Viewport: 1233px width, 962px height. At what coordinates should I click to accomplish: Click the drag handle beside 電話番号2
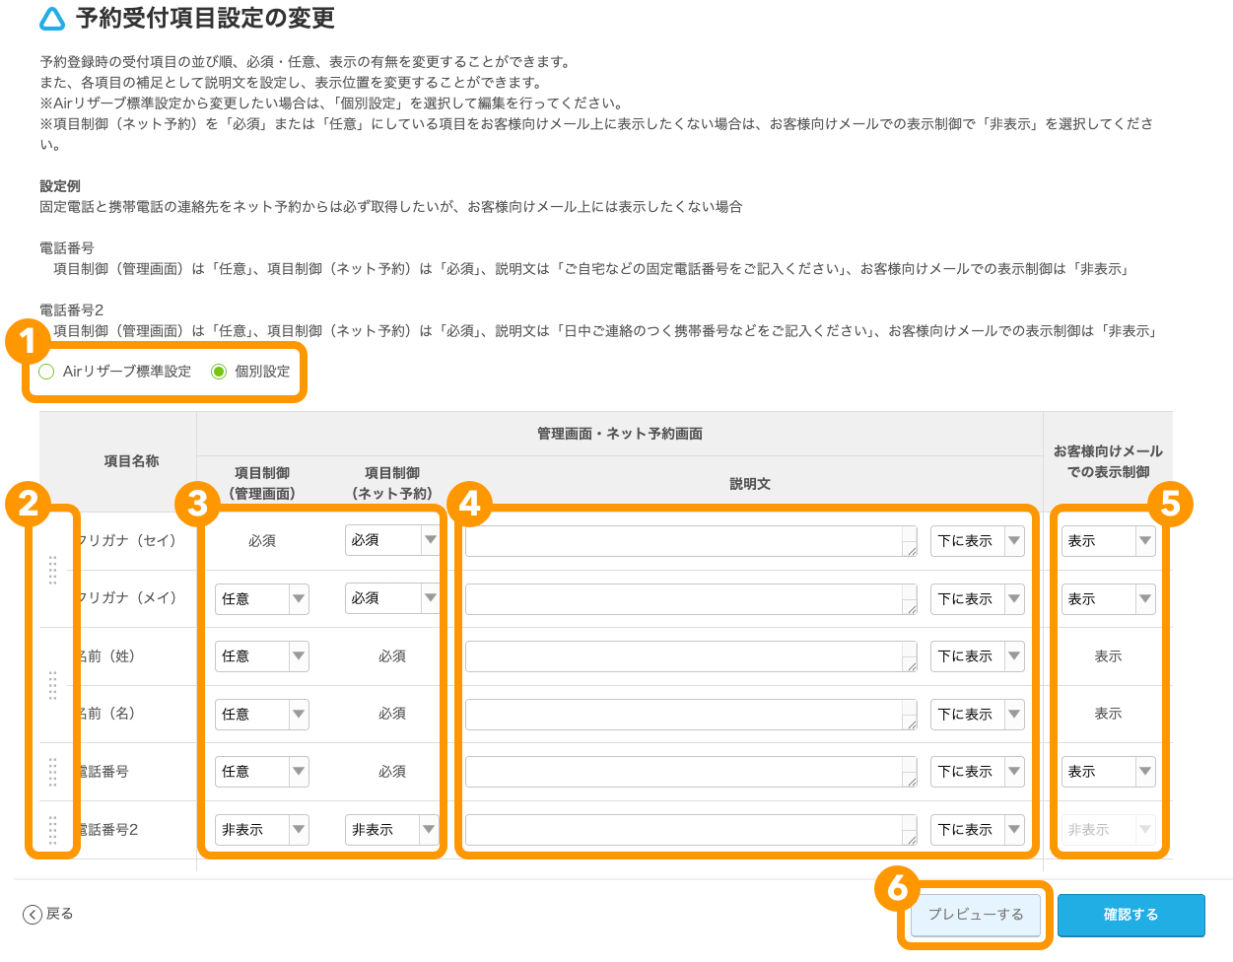(x=54, y=829)
